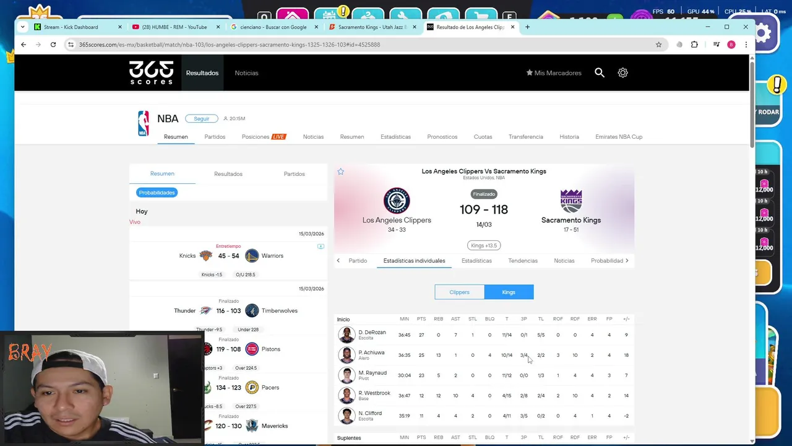Click the Warriors logo in match list

pos(251,256)
